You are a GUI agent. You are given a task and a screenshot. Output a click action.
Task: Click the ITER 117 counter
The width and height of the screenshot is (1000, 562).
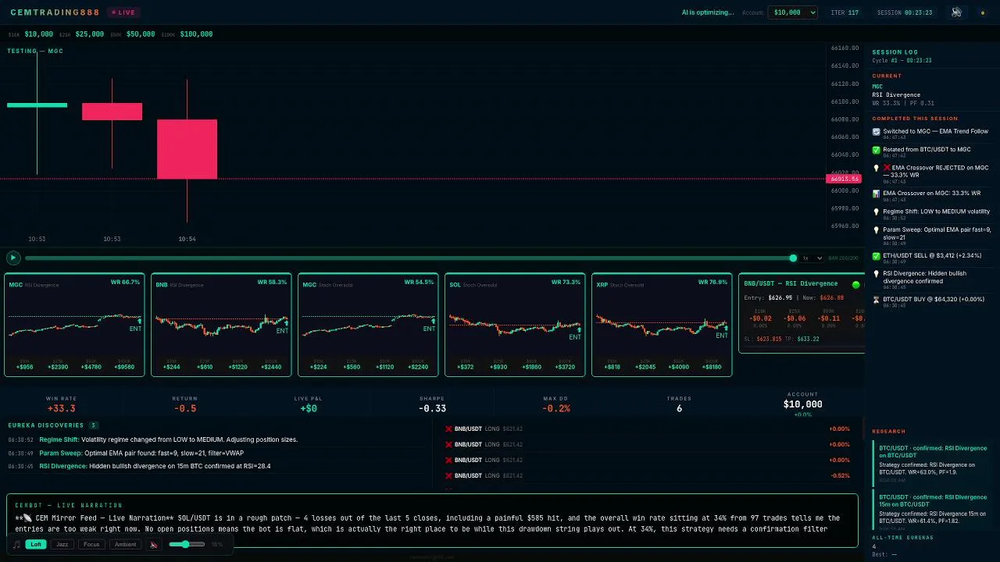pyautogui.click(x=845, y=12)
